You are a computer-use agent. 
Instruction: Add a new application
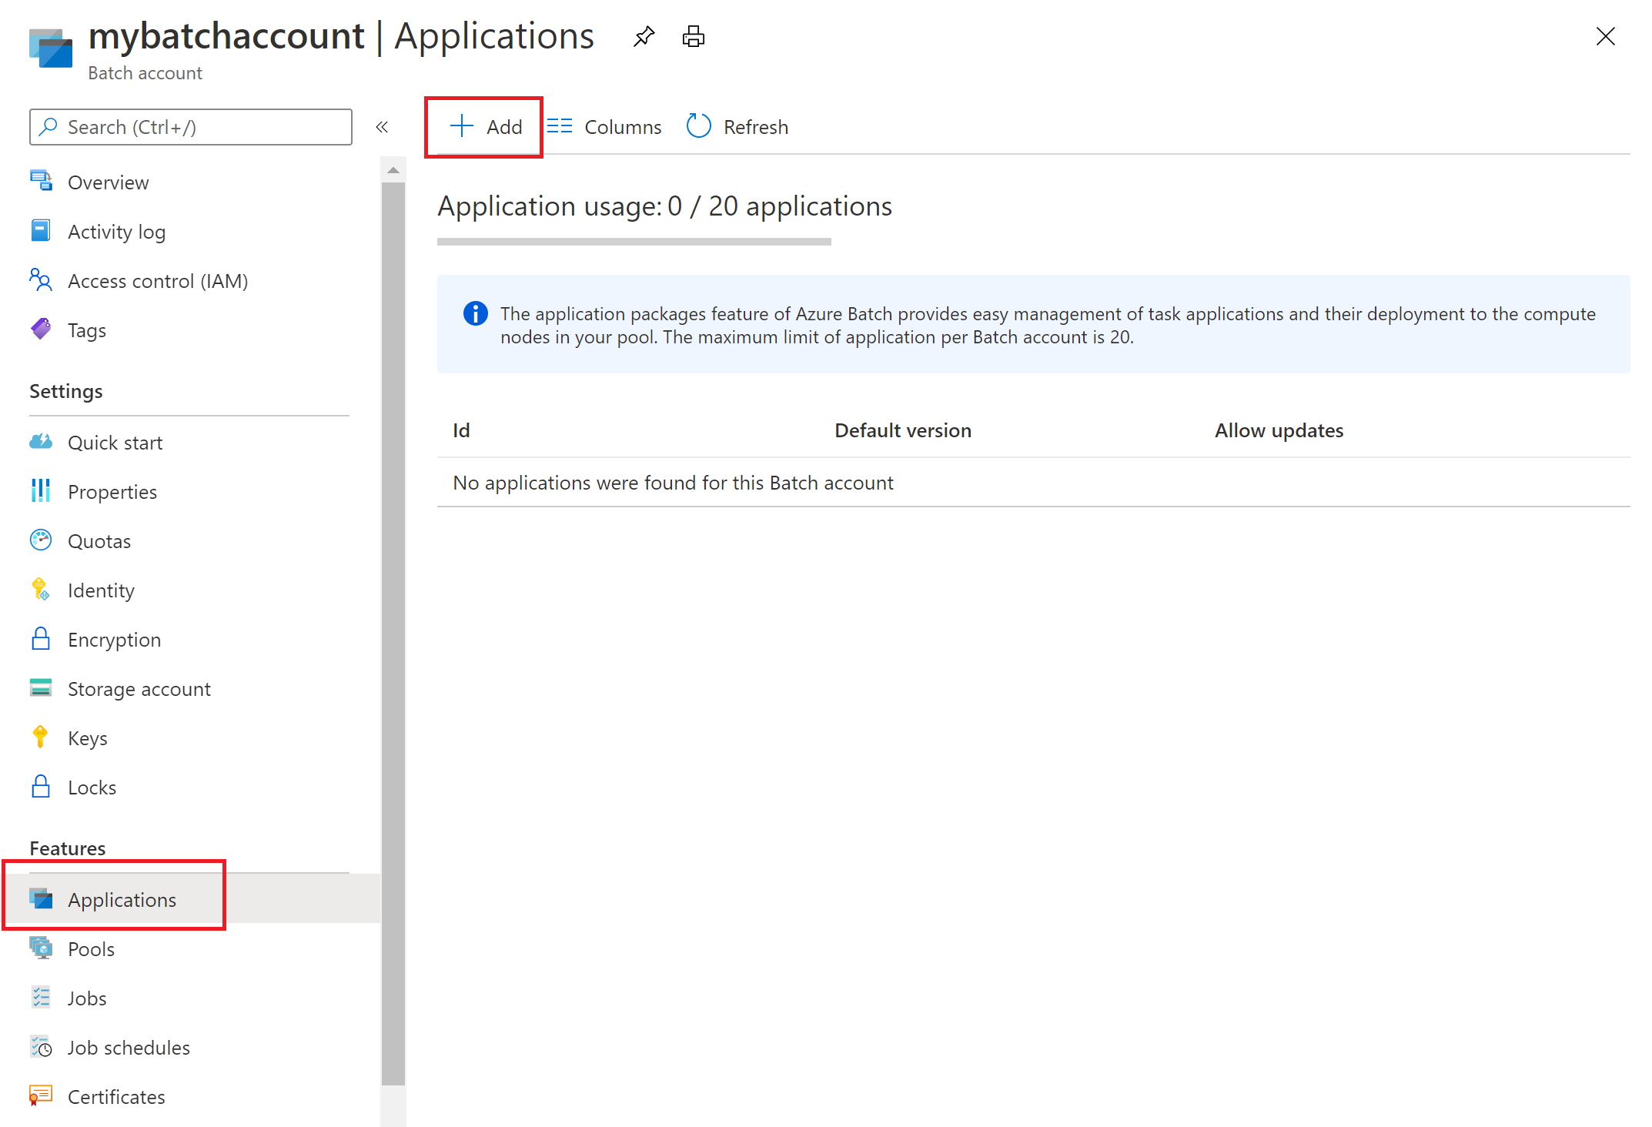(x=486, y=127)
